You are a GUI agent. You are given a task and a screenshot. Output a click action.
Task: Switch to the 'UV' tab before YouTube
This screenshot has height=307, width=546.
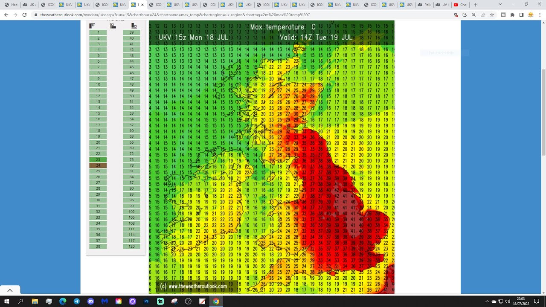coord(443,5)
